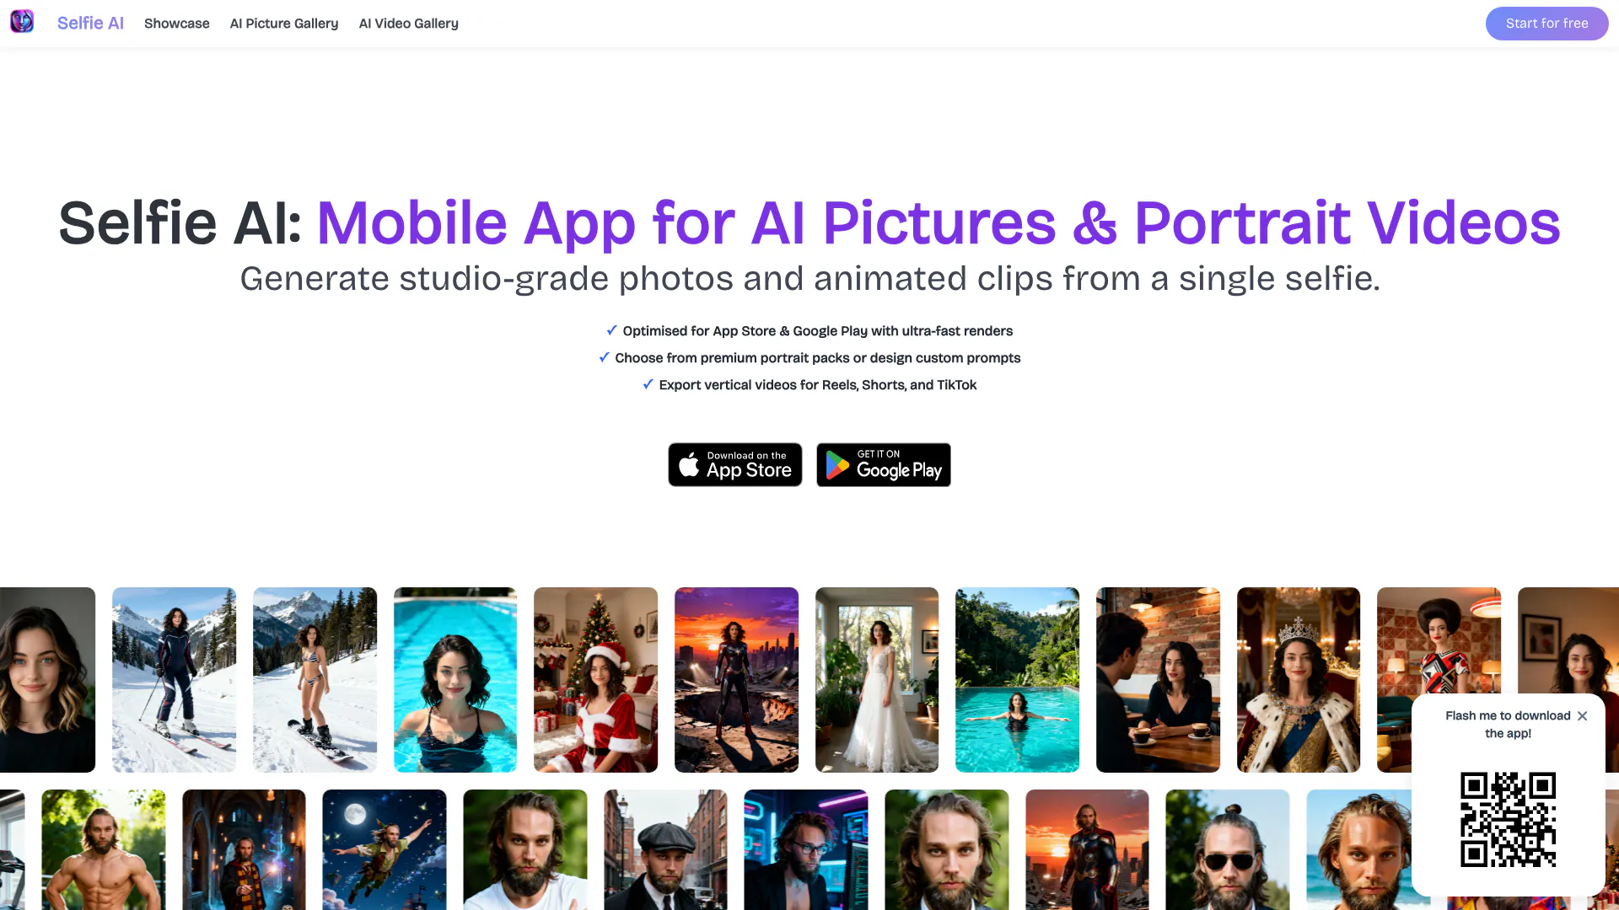Screen dimensions: 1619x910
Task: Select the man in flat cap thumbnail
Action: tap(666, 849)
